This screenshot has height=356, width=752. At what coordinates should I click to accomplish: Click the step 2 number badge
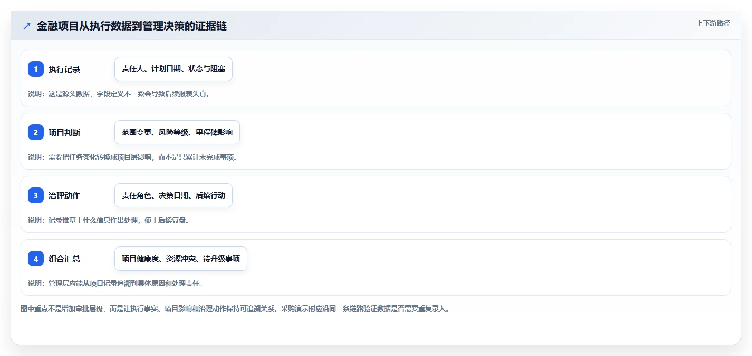(x=36, y=132)
